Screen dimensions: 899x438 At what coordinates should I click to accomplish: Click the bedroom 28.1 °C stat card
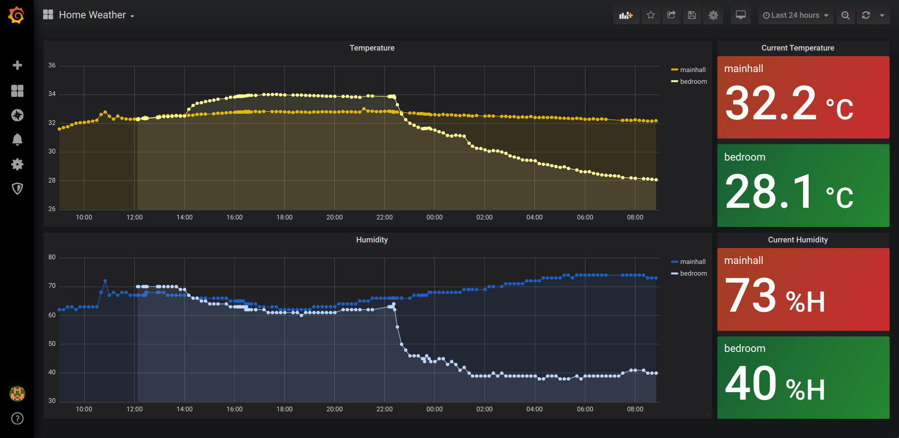(x=803, y=185)
